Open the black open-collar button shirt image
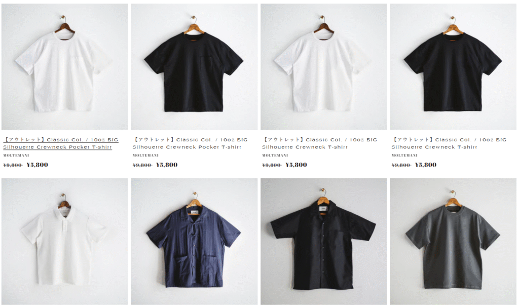Screen dimensions: 519x307 (x=324, y=242)
